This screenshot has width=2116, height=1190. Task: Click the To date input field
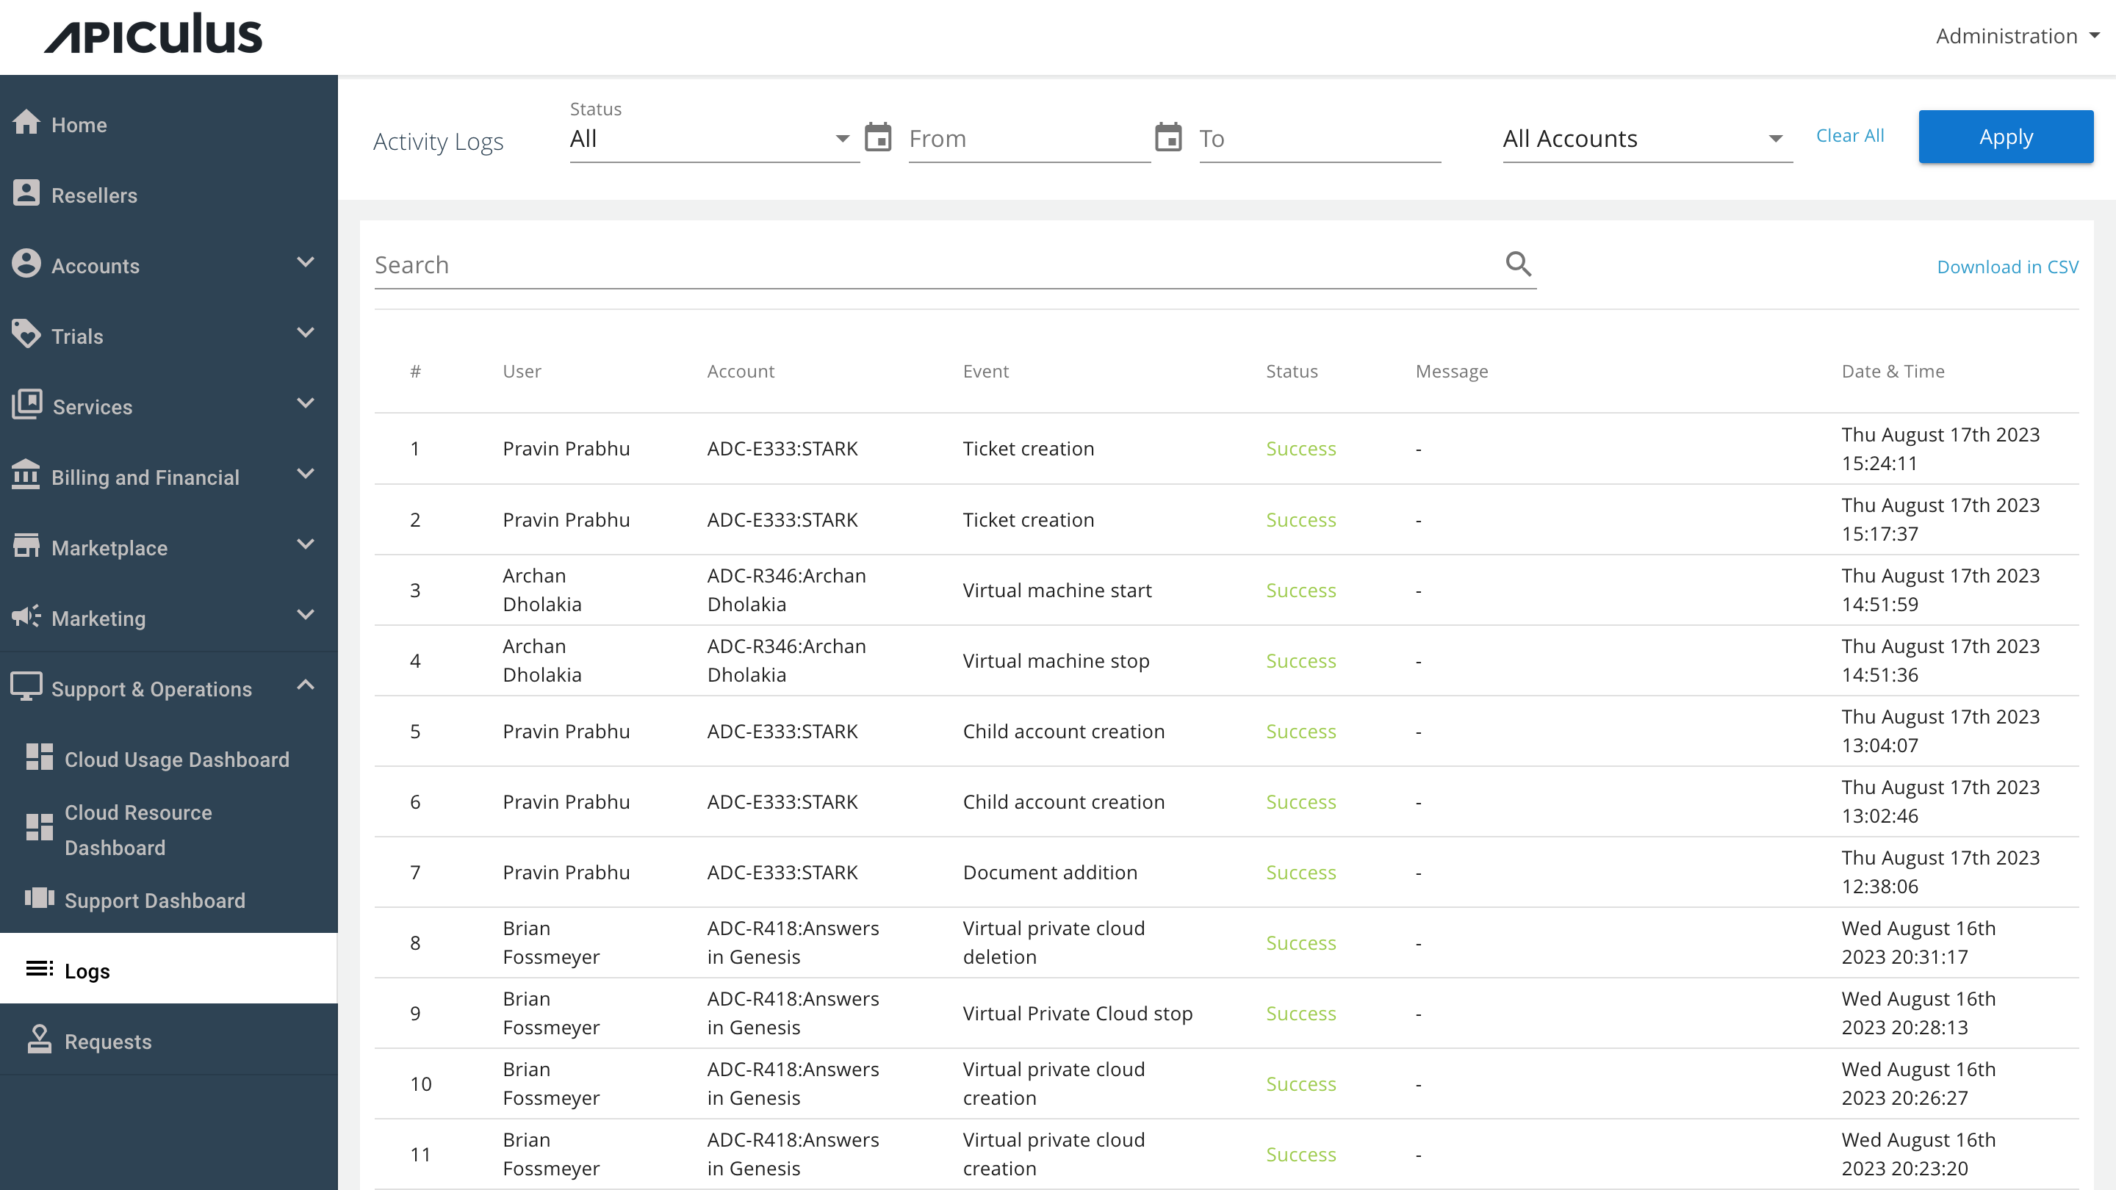(x=1320, y=139)
